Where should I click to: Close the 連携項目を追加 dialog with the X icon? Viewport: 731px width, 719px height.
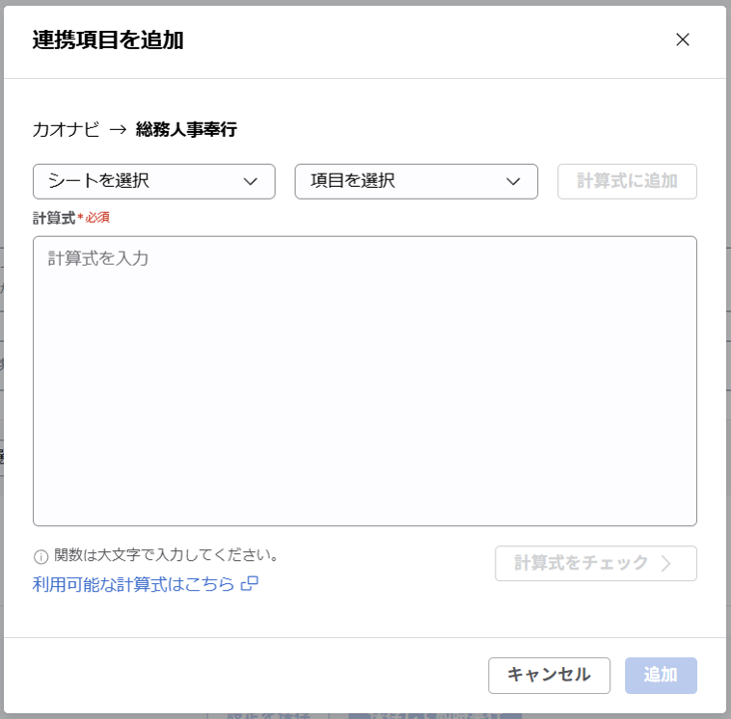(x=682, y=40)
